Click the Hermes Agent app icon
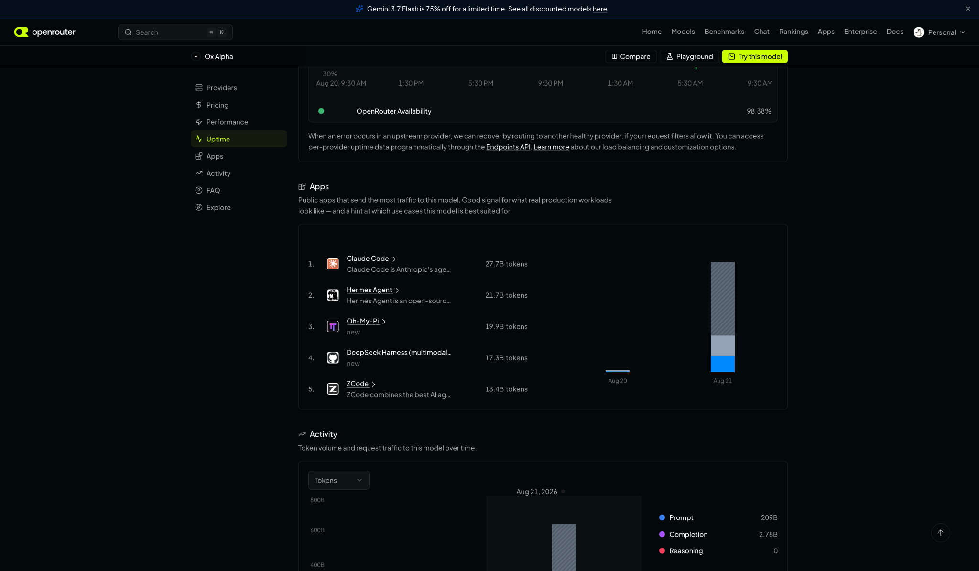979x571 pixels. 333,295
